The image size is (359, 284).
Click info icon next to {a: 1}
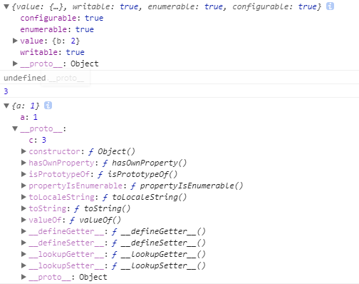(x=48, y=105)
